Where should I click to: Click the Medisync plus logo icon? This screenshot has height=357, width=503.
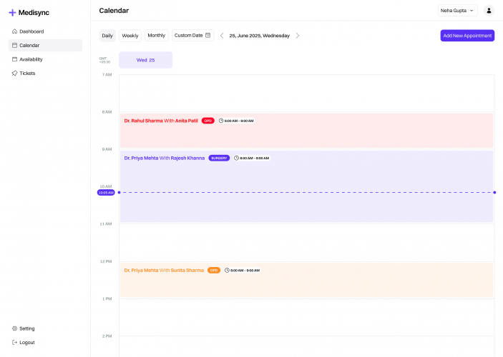coord(12,12)
